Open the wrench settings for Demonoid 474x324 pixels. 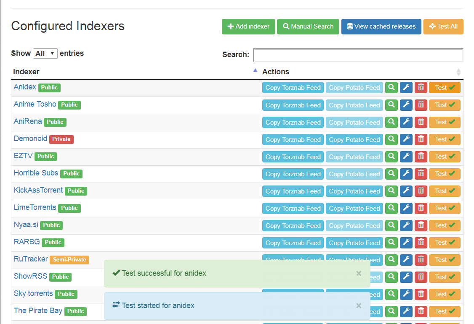point(406,139)
